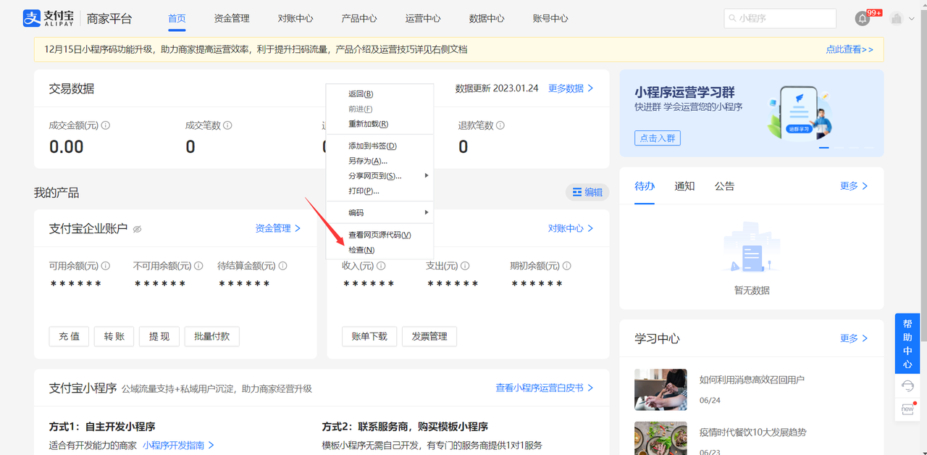Click info icon next to 支出(元)
The height and width of the screenshot is (455, 927).
click(x=465, y=266)
